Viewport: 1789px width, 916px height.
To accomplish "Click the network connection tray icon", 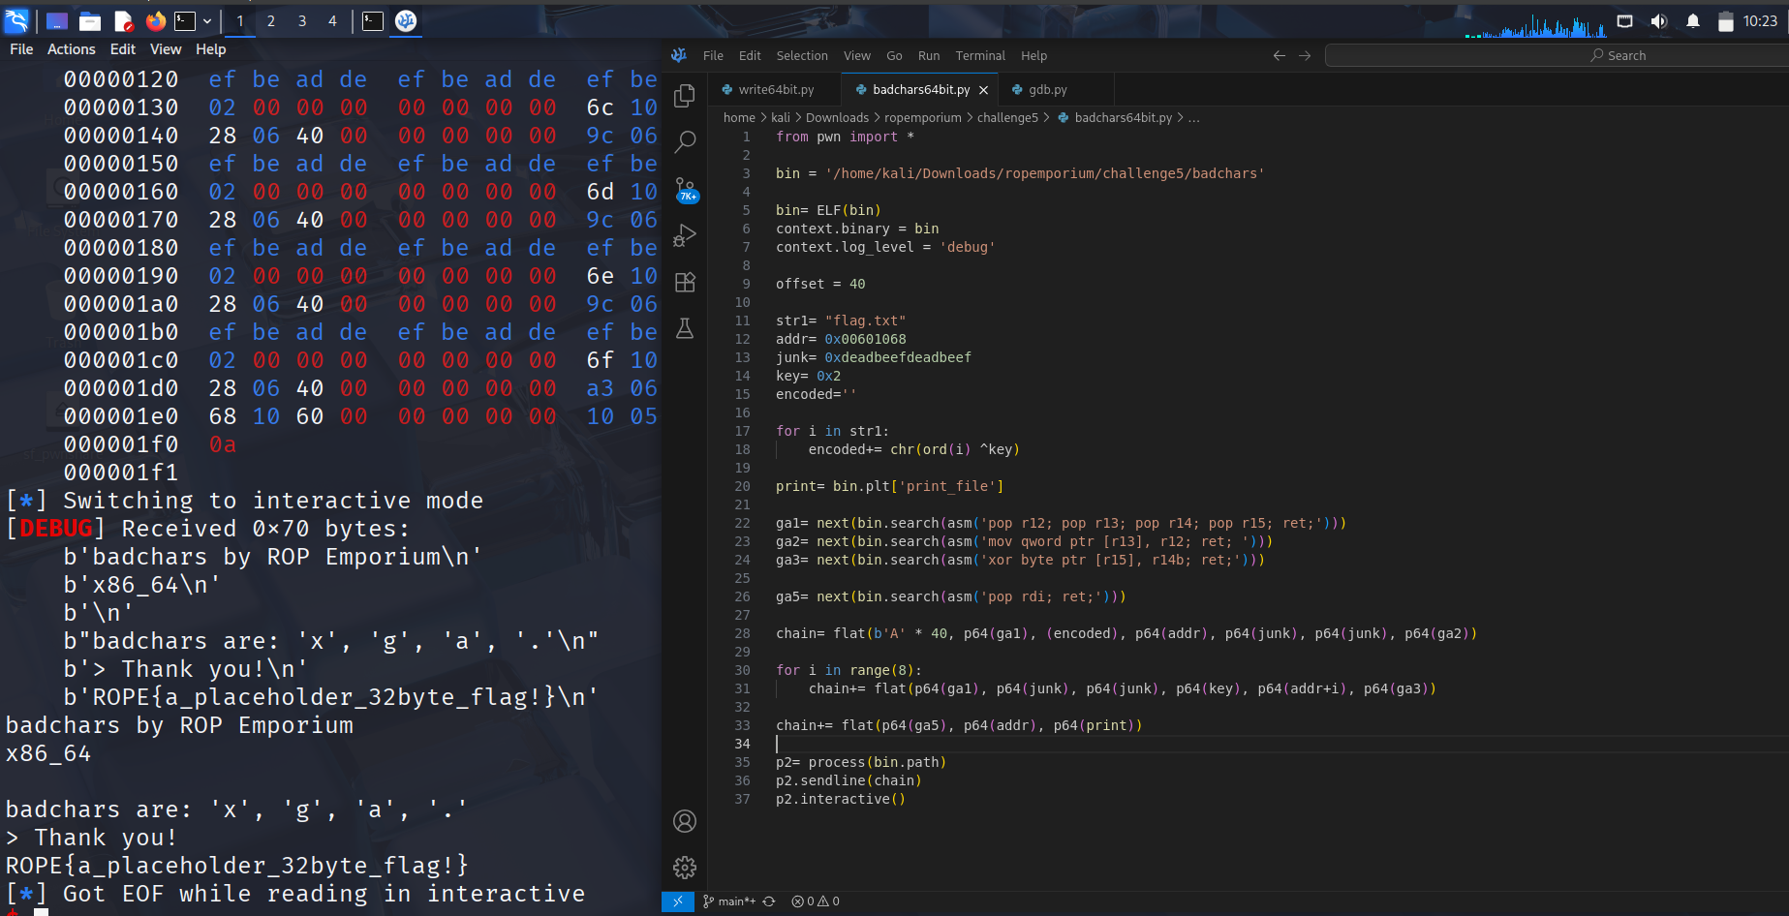I will [x=1625, y=21].
